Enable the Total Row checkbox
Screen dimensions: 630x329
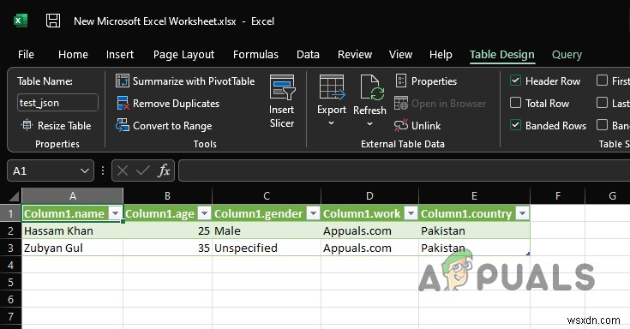coord(515,103)
